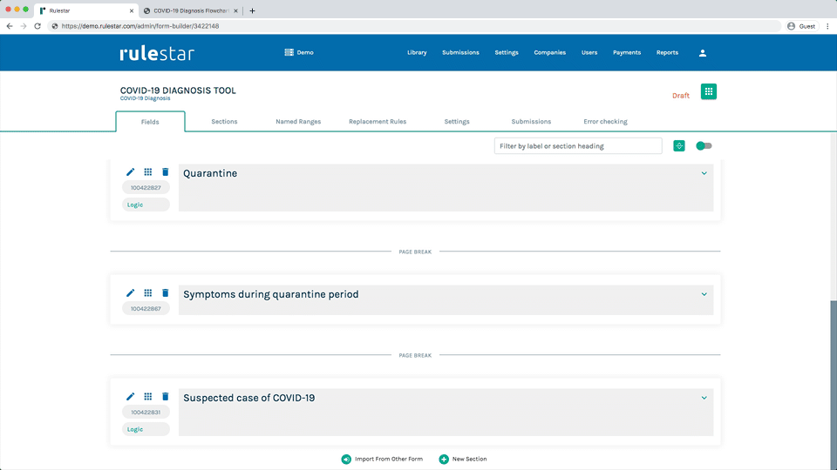Delete Symptoms during quarantine period section
The image size is (837, 470).
[166, 292]
